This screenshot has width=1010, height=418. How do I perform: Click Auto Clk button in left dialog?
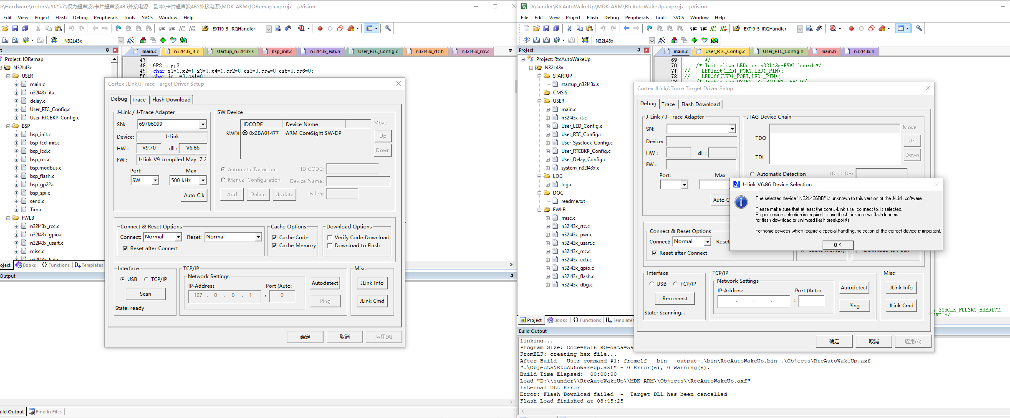194,195
